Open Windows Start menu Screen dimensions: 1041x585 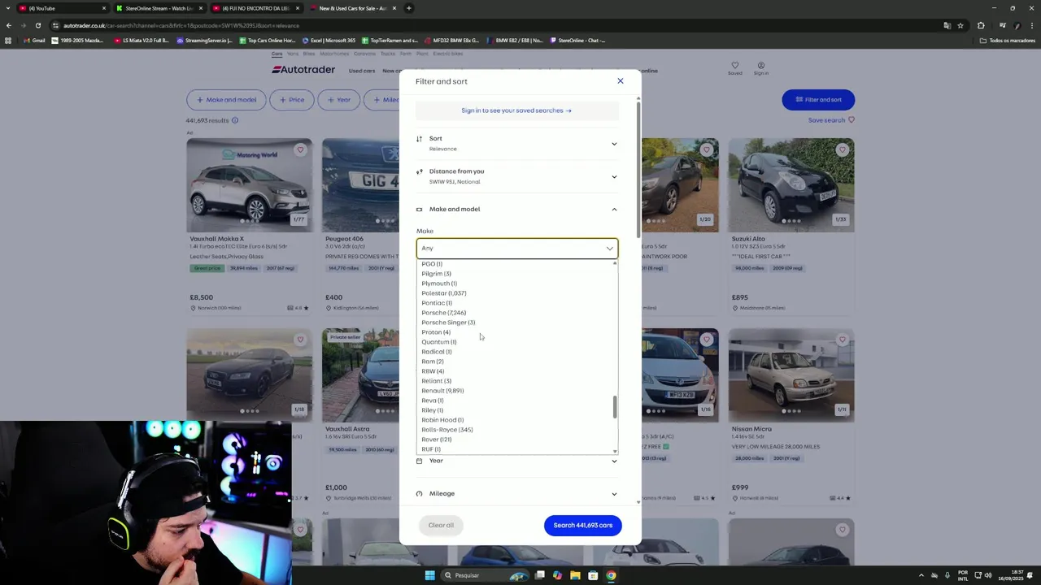click(x=429, y=575)
